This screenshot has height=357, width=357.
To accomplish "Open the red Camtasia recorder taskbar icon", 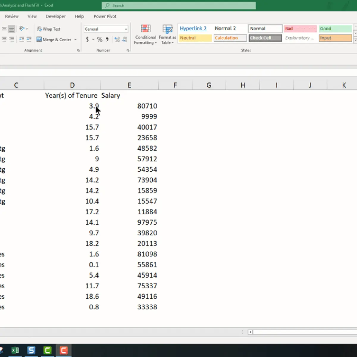I will (x=64, y=350).
